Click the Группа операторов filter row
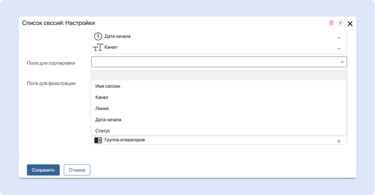 point(211,140)
